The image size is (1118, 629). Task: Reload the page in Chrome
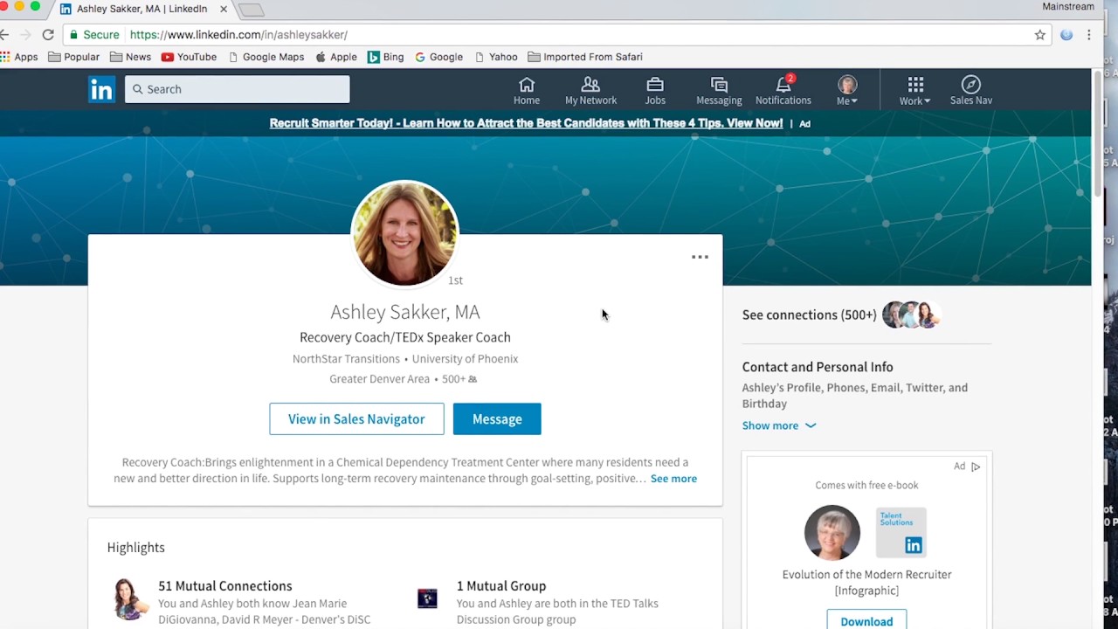coord(48,35)
